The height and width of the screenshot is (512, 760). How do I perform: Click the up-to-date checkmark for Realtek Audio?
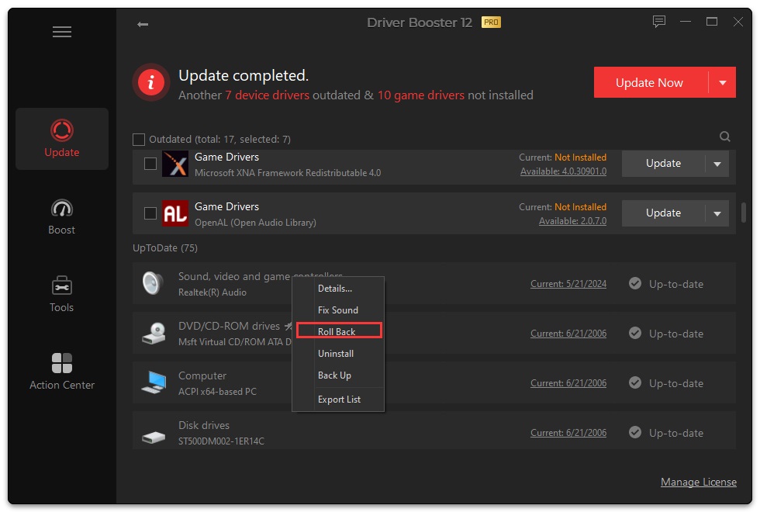click(635, 284)
